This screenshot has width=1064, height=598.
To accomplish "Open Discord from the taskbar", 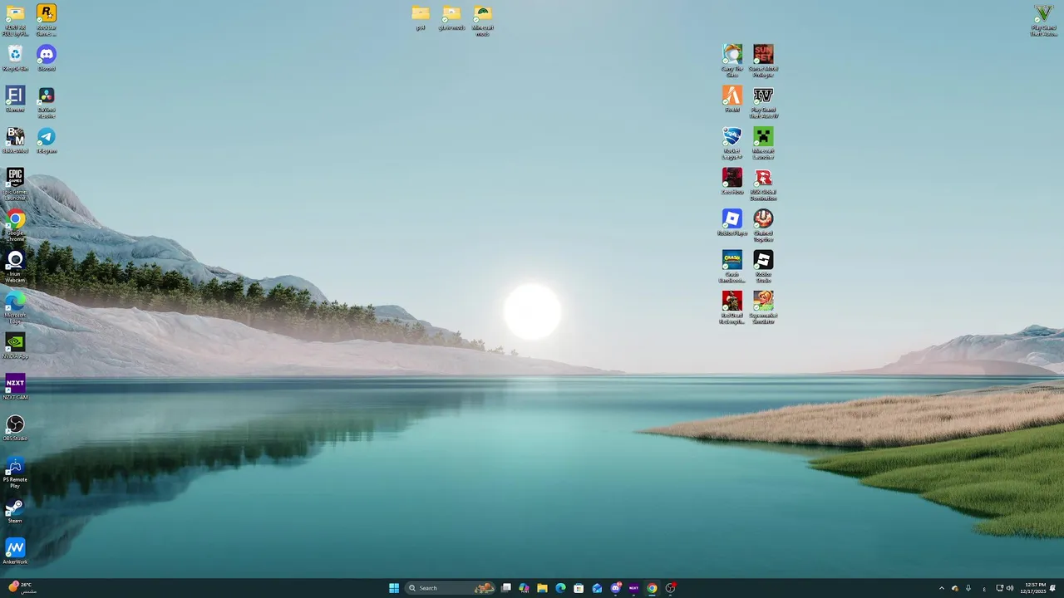I will point(616,588).
